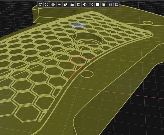Viewport: 164px width, 135px height.
Task: Select the solid filled square view icon
Action: tap(97, 5)
